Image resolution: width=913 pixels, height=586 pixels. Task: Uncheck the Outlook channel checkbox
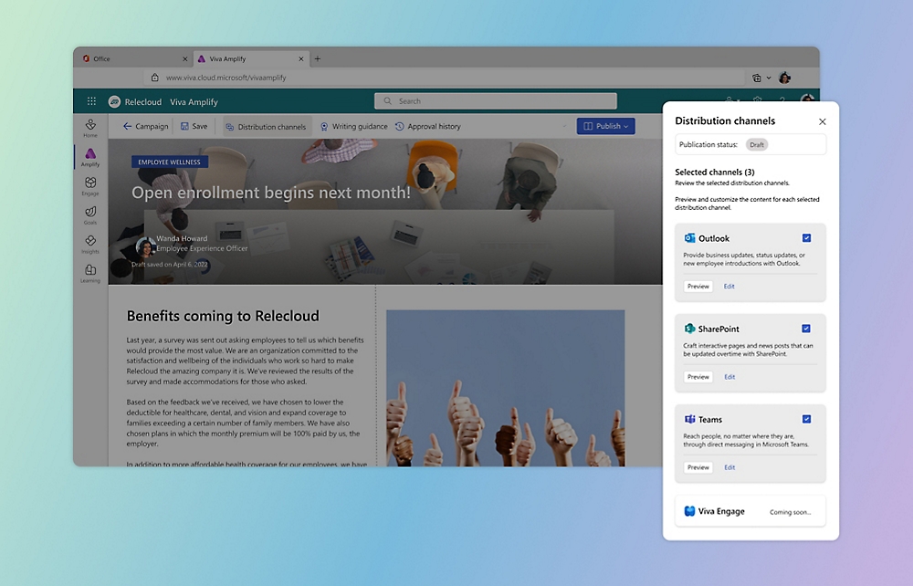(x=806, y=238)
